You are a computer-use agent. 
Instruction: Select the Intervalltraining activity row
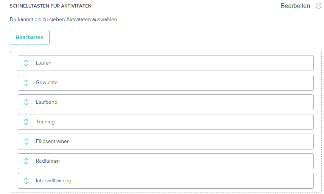coord(166,181)
